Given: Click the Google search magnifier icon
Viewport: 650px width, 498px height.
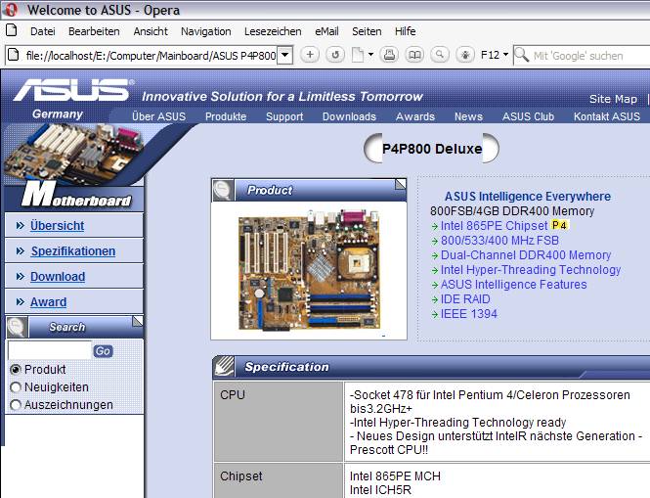Looking at the screenshot, I should point(522,55).
